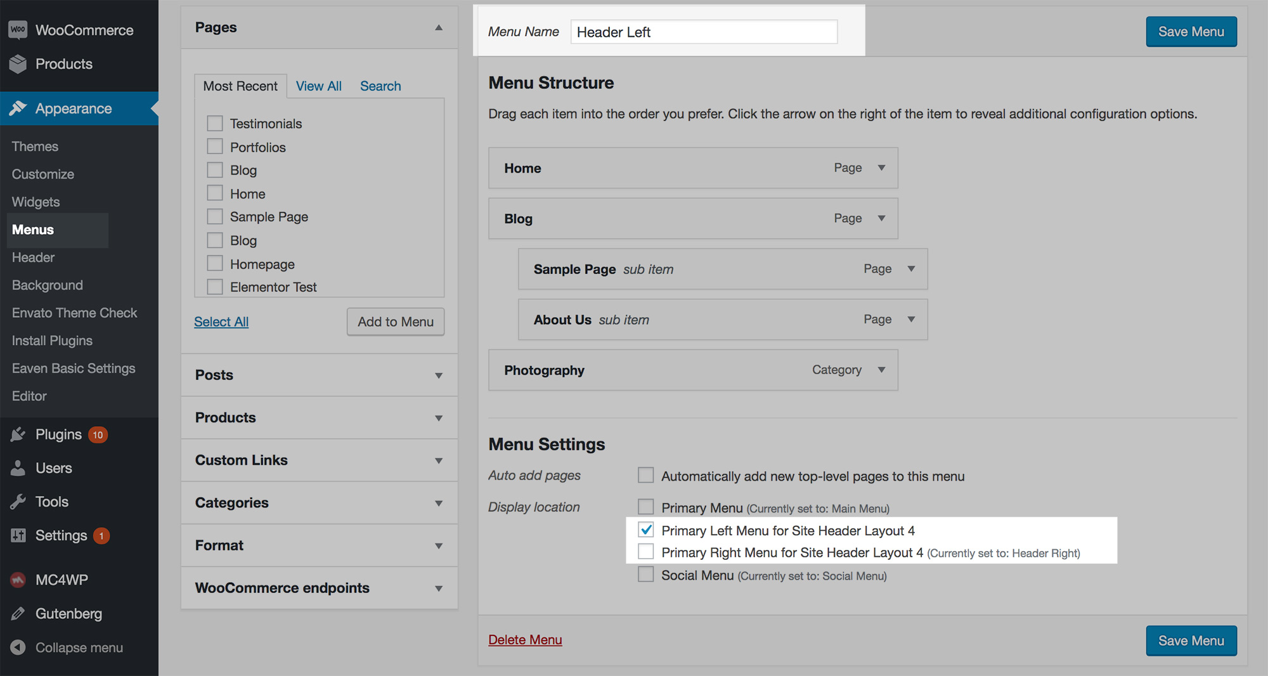Select the Appearance paintbrush icon
Image resolution: width=1268 pixels, height=676 pixels.
tap(19, 108)
